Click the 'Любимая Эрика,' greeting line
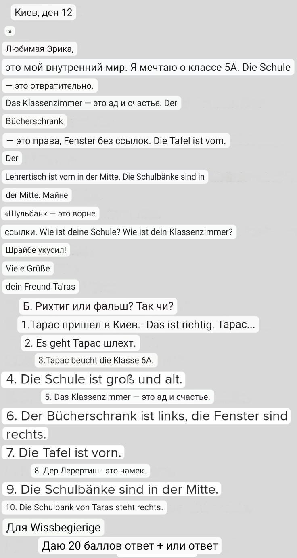This screenshot has width=297, height=558. 40,49
